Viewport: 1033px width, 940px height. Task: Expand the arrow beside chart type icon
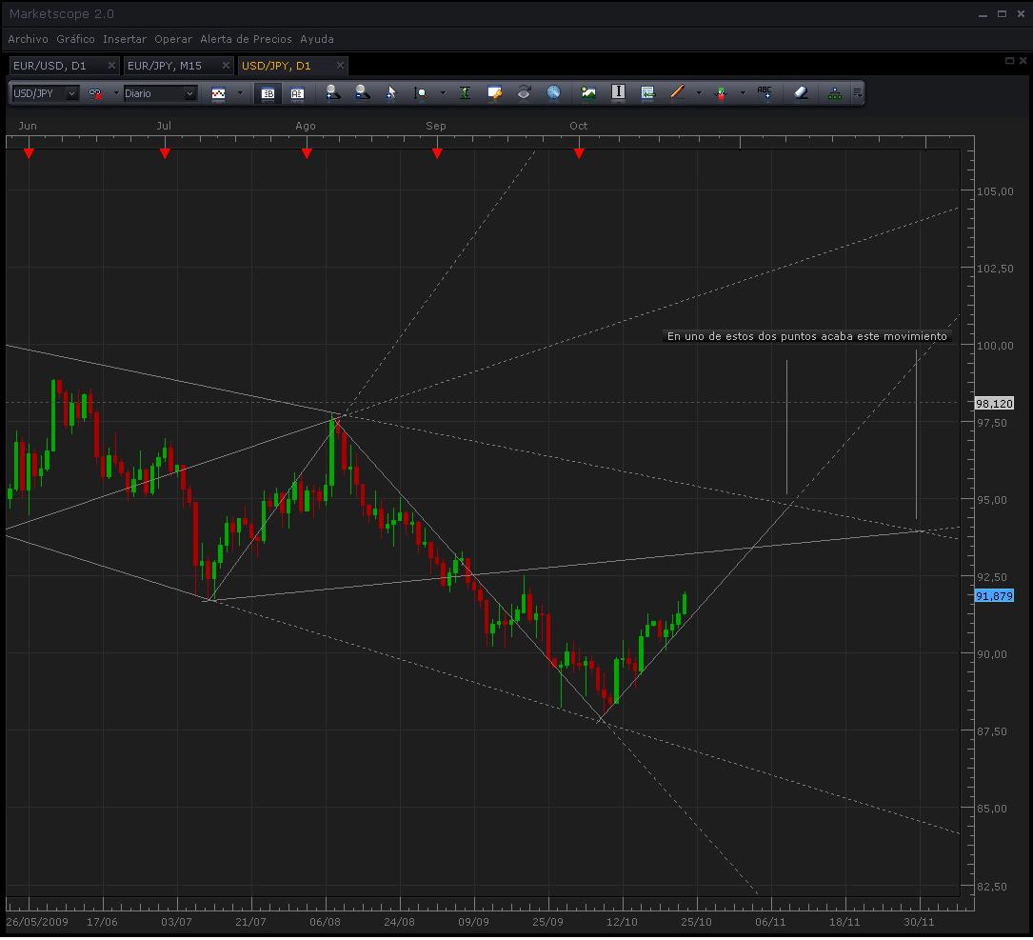[x=240, y=93]
